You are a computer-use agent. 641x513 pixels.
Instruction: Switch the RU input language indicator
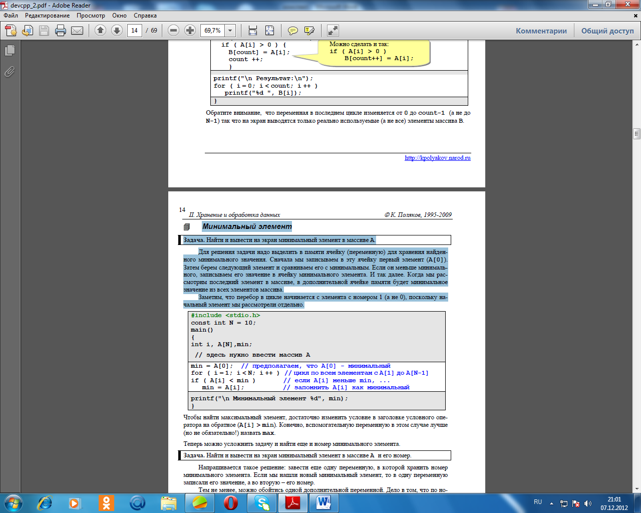pyautogui.click(x=538, y=502)
